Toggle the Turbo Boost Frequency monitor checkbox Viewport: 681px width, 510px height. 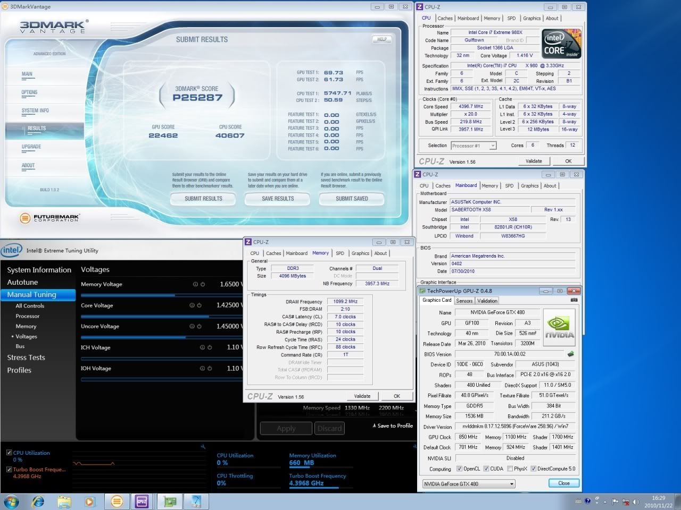[x=9, y=470]
